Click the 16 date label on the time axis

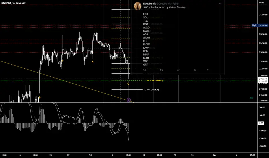(x=20, y=155)
